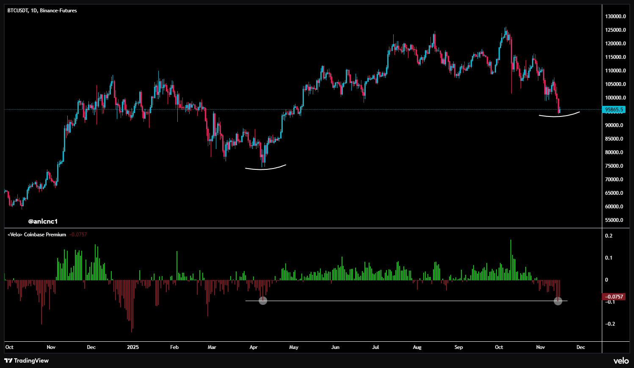Image resolution: width=634 pixels, height=368 pixels.
Task: Click the tallest green premium bar in October
Action: point(511,259)
